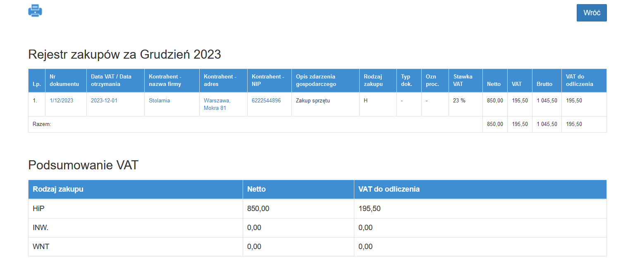Click the 23 % VAT rate cell
This screenshot has width=635, height=266.
pyautogui.click(x=459, y=100)
